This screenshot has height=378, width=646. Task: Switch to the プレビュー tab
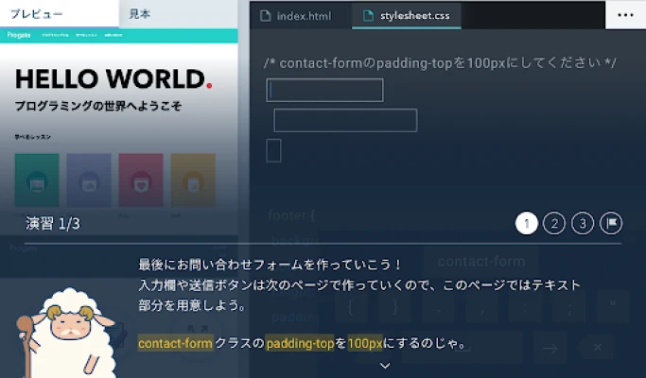[57, 14]
